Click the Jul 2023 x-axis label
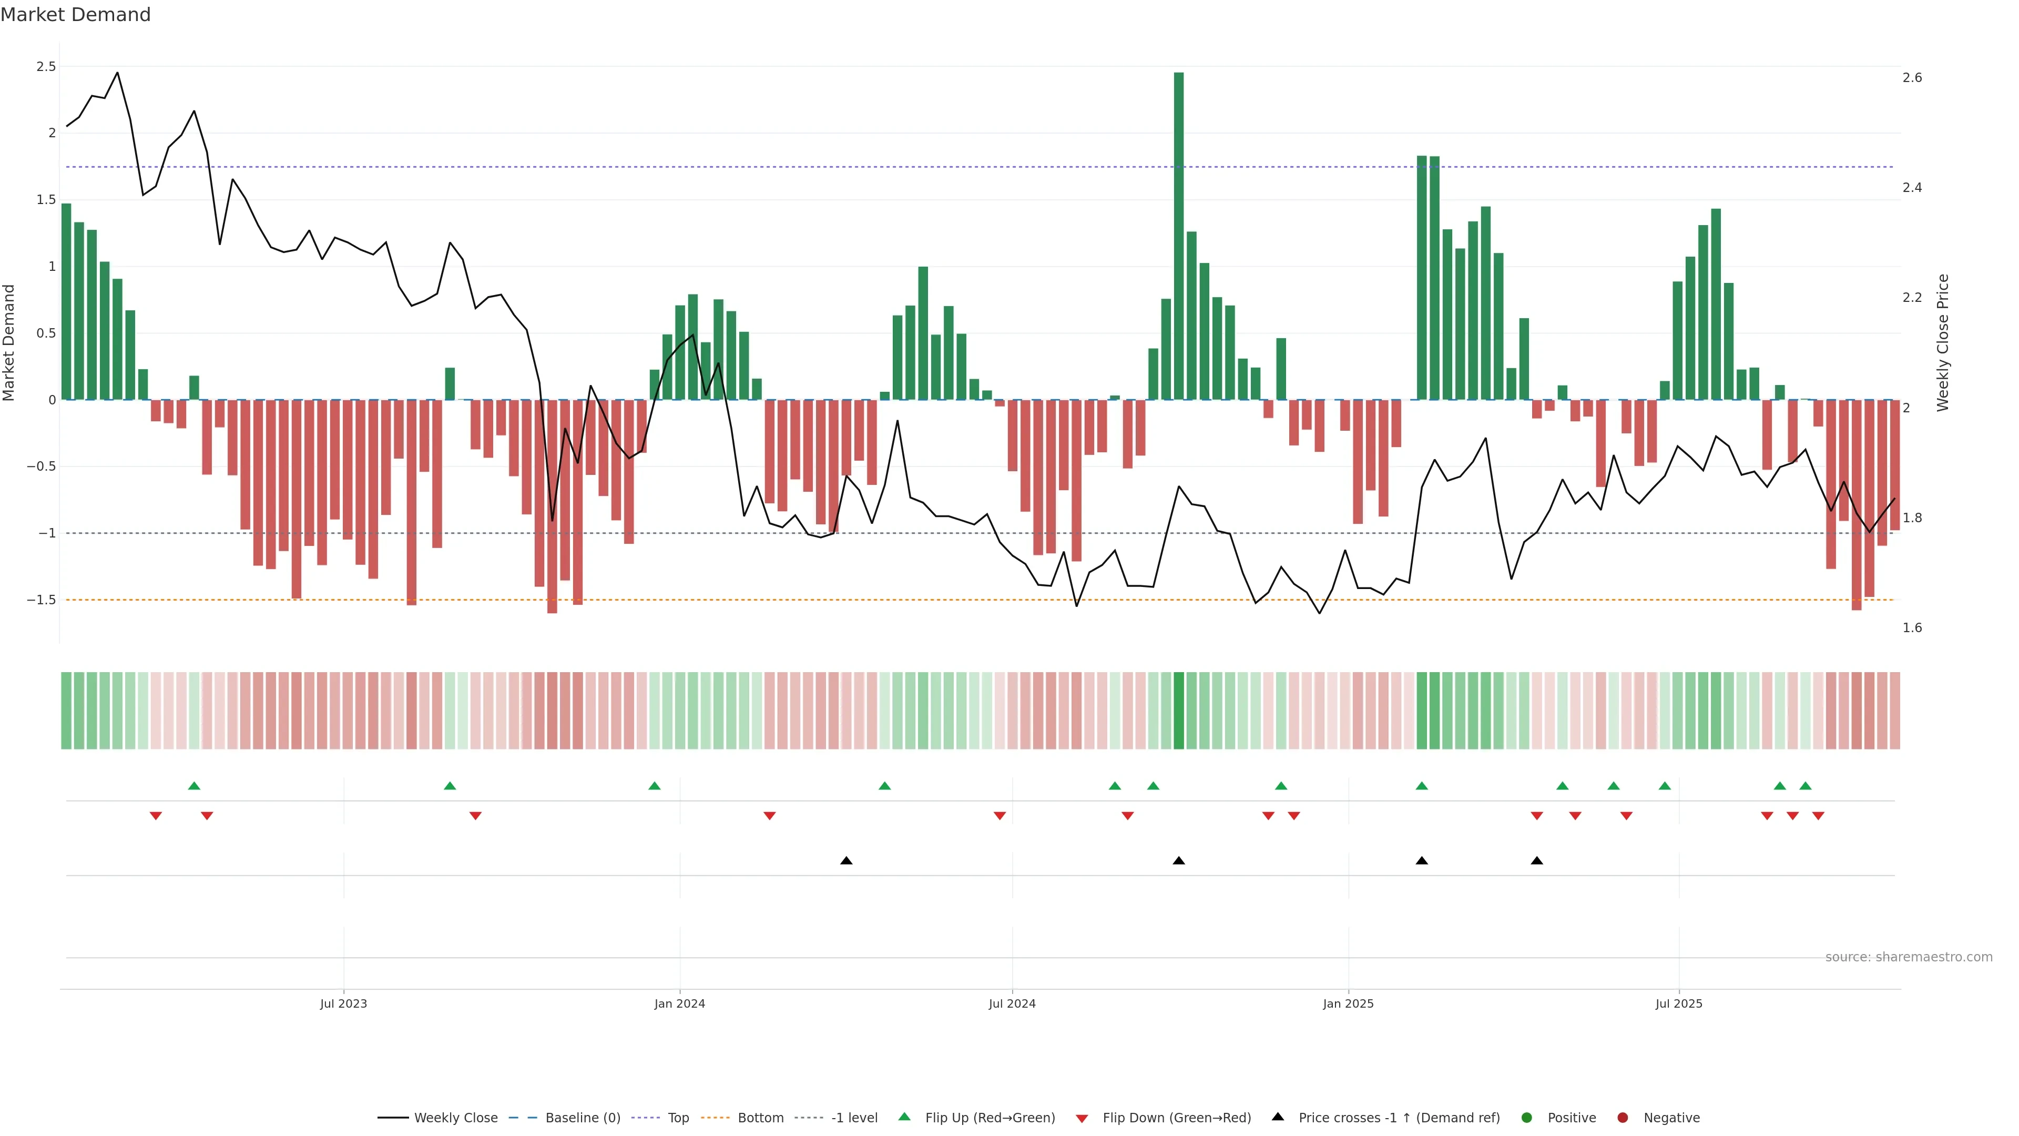The height and width of the screenshot is (1136, 2019). 343,1003
